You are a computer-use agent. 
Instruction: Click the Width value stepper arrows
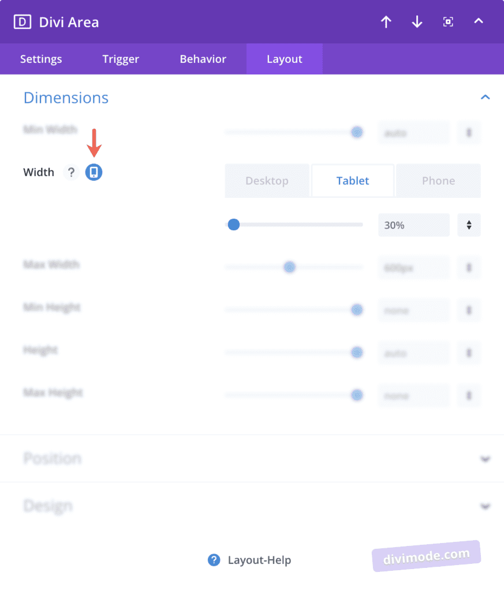pyautogui.click(x=469, y=225)
